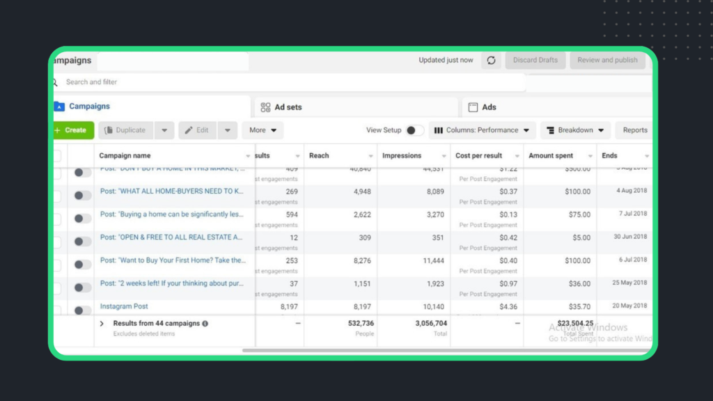
Task: Click the Campaigns folder icon
Action: [x=59, y=107]
